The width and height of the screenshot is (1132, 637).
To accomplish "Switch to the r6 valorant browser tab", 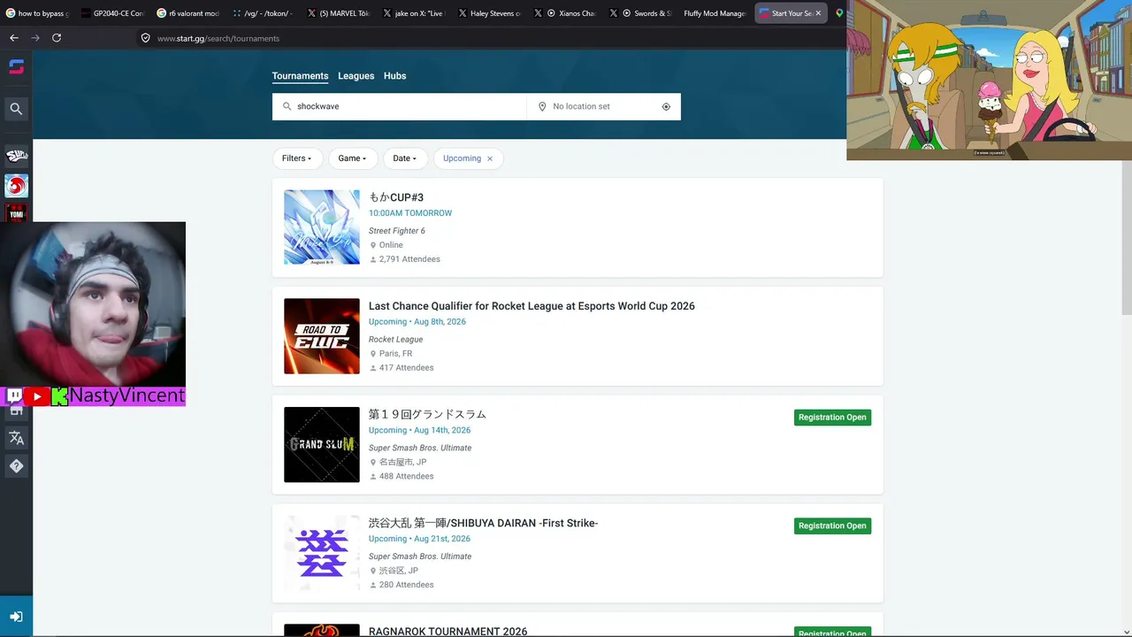I will tap(187, 13).
